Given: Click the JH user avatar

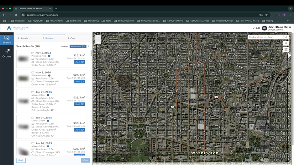Looking at the screenshot, I should point(264,28).
